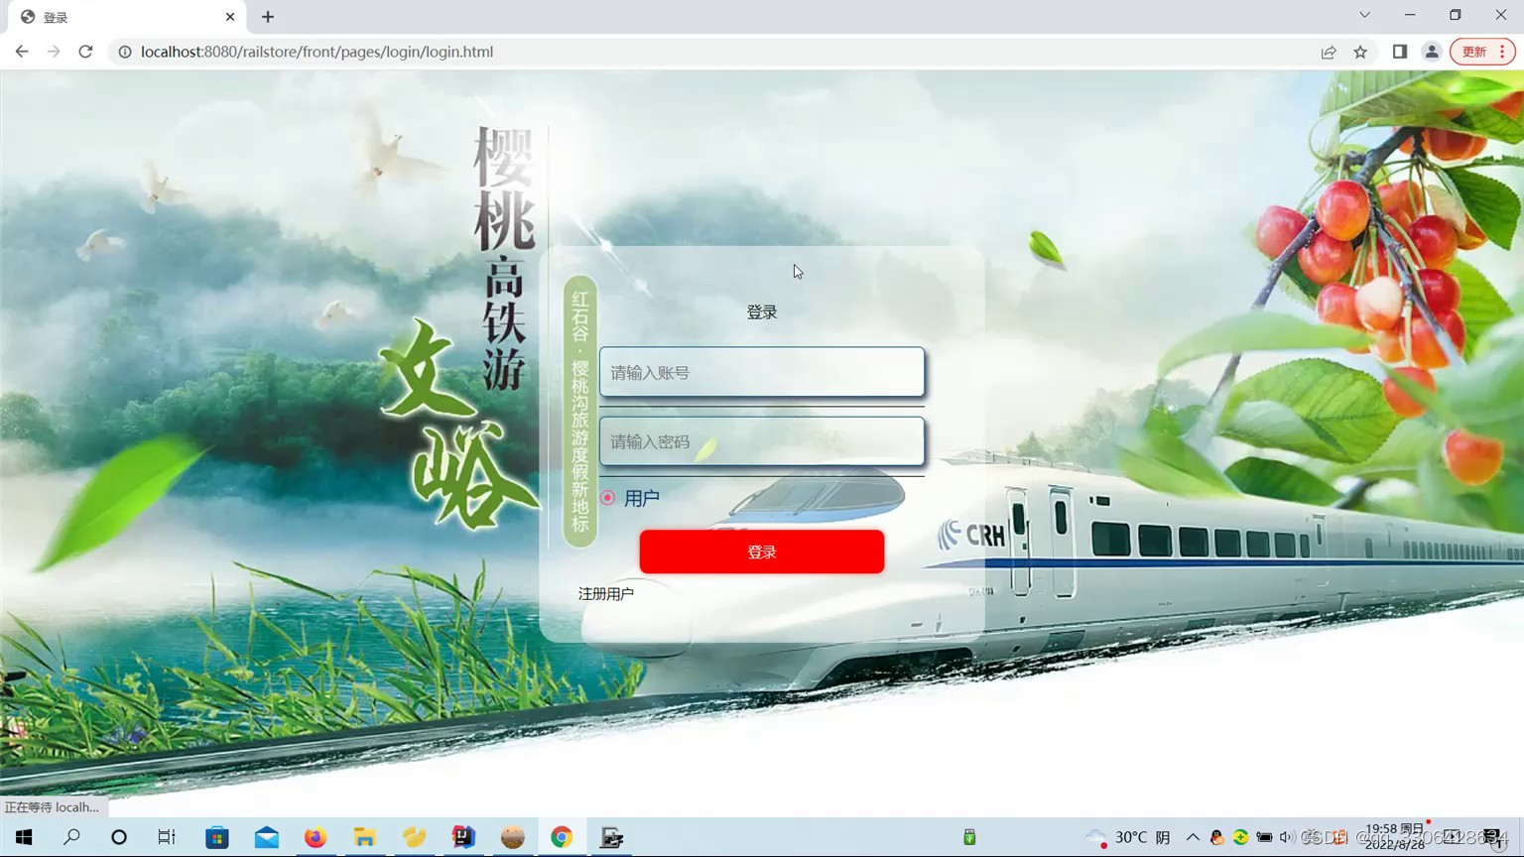Toggle the browser side panel icon
The image size is (1524, 857).
[x=1399, y=52]
